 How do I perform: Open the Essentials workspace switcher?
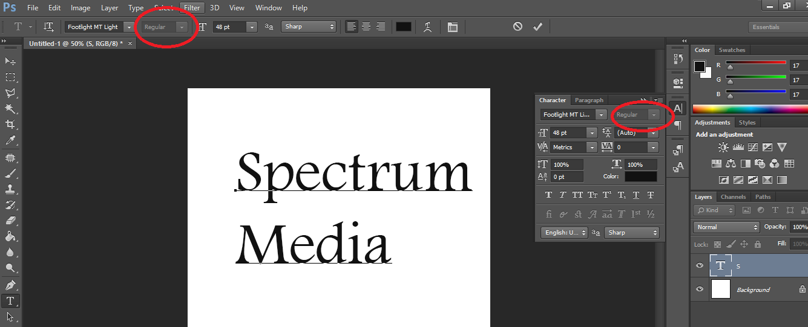[778, 27]
